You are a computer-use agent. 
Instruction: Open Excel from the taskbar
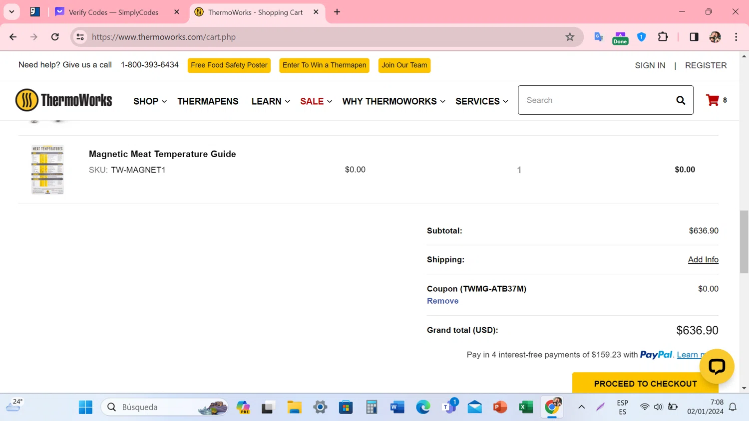[526, 407]
